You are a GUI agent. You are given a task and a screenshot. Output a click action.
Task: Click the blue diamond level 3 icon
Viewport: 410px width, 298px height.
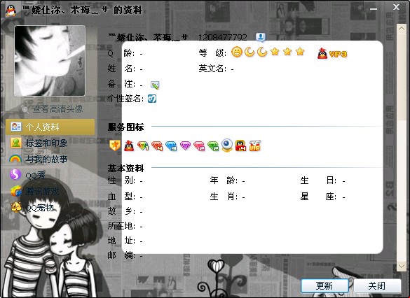pos(171,146)
